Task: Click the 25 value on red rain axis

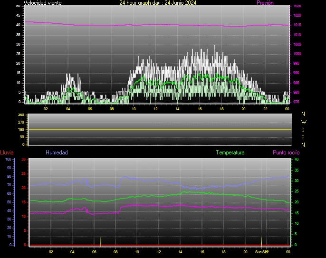Action: point(24,173)
